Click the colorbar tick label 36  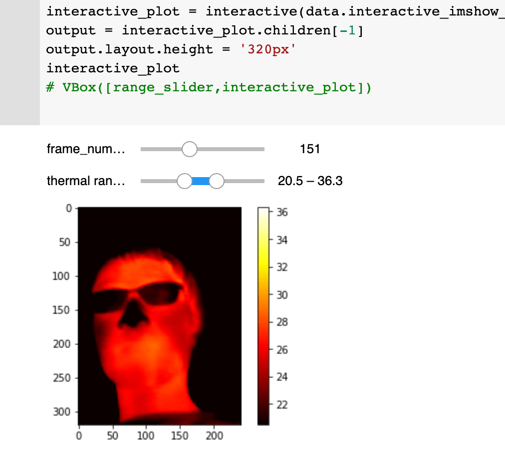(x=281, y=213)
